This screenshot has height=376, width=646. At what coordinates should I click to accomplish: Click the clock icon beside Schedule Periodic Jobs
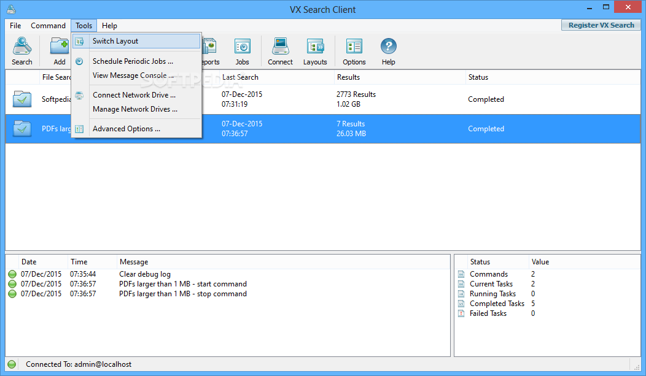click(x=79, y=61)
